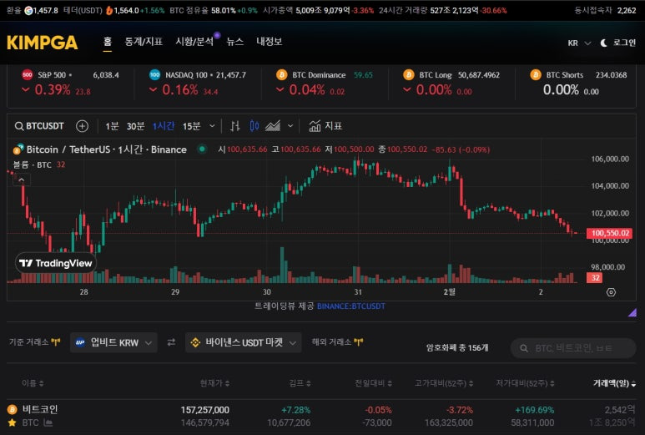Viewport: 645px width, 435px height.
Task: Click the bitcoin icon in 비트코인 row
Action: tap(12, 409)
